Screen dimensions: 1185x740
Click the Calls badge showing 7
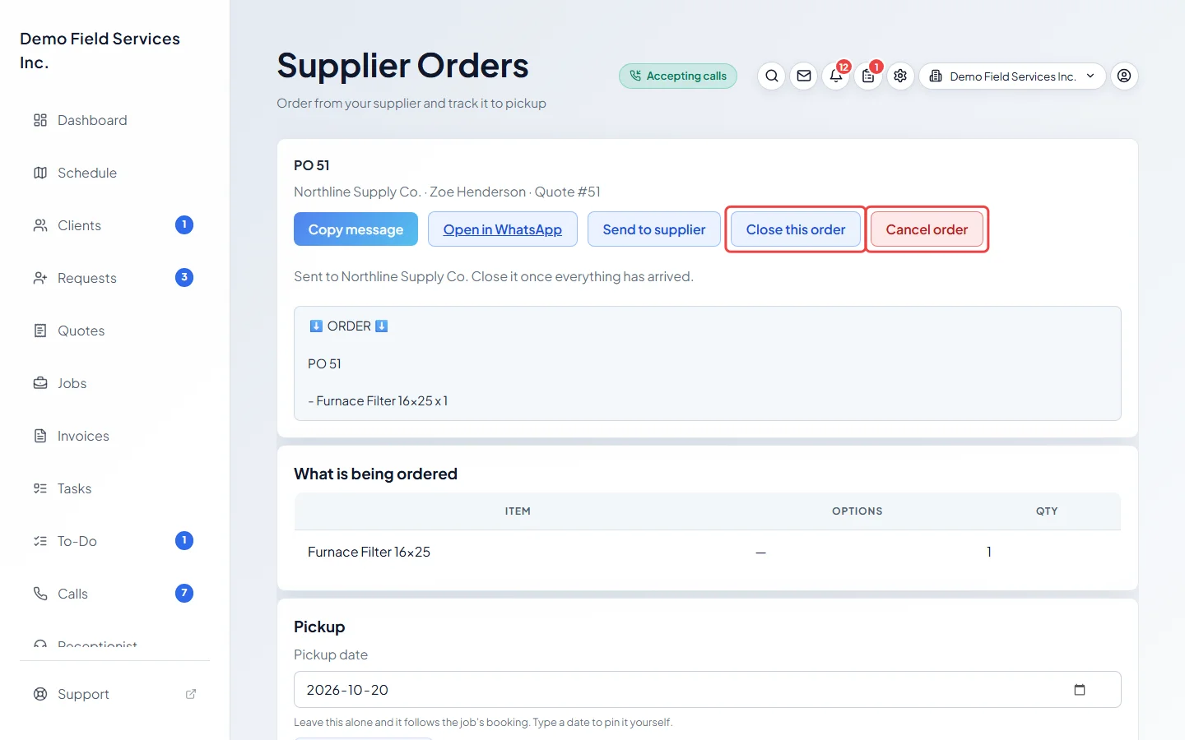click(184, 593)
